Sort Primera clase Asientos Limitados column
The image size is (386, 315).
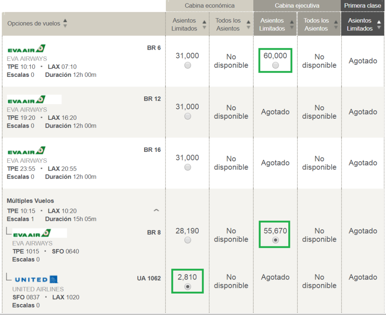tap(379, 24)
